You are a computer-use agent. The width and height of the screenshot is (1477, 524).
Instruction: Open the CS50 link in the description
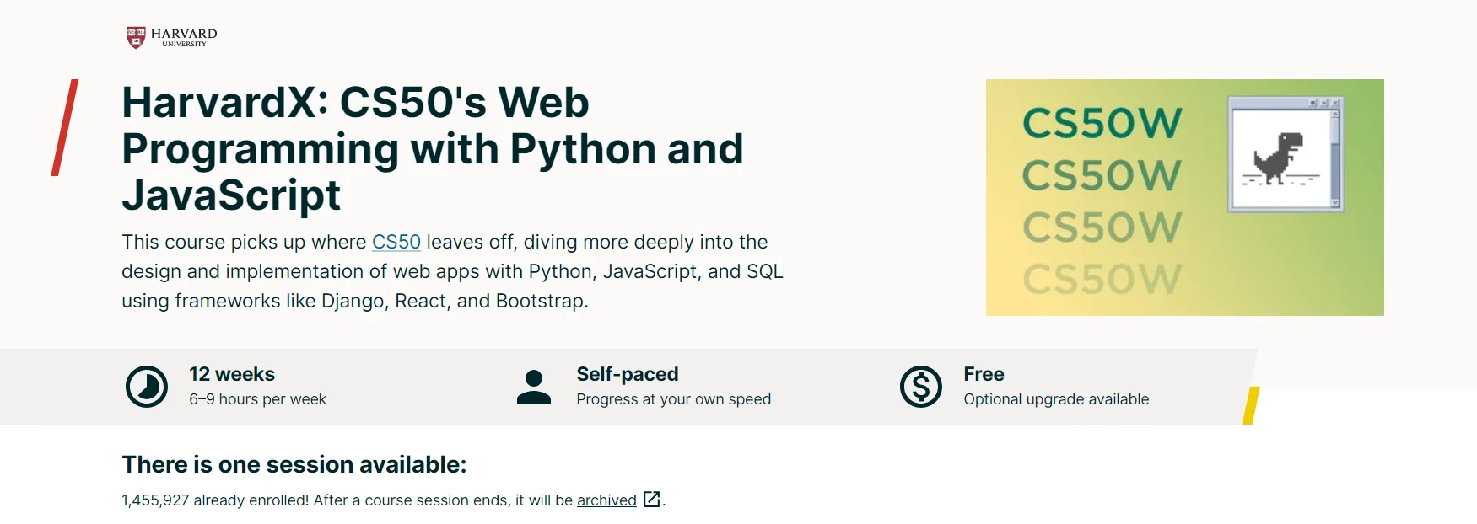396,242
